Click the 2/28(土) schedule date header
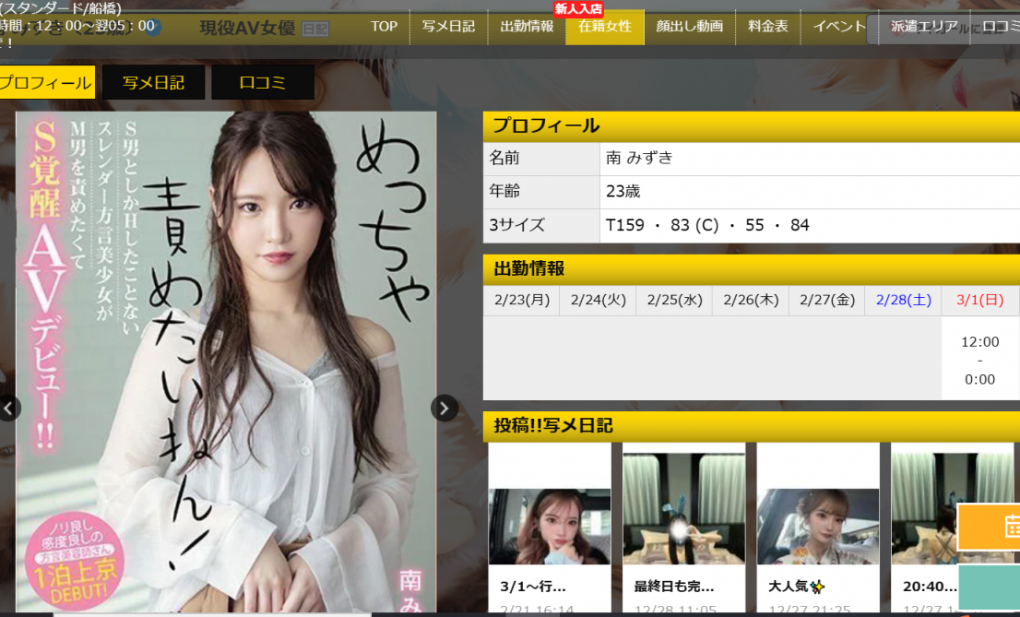The width and height of the screenshot is (1020, 617). (903, 300)
